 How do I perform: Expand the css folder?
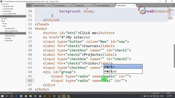pos(4,24)
